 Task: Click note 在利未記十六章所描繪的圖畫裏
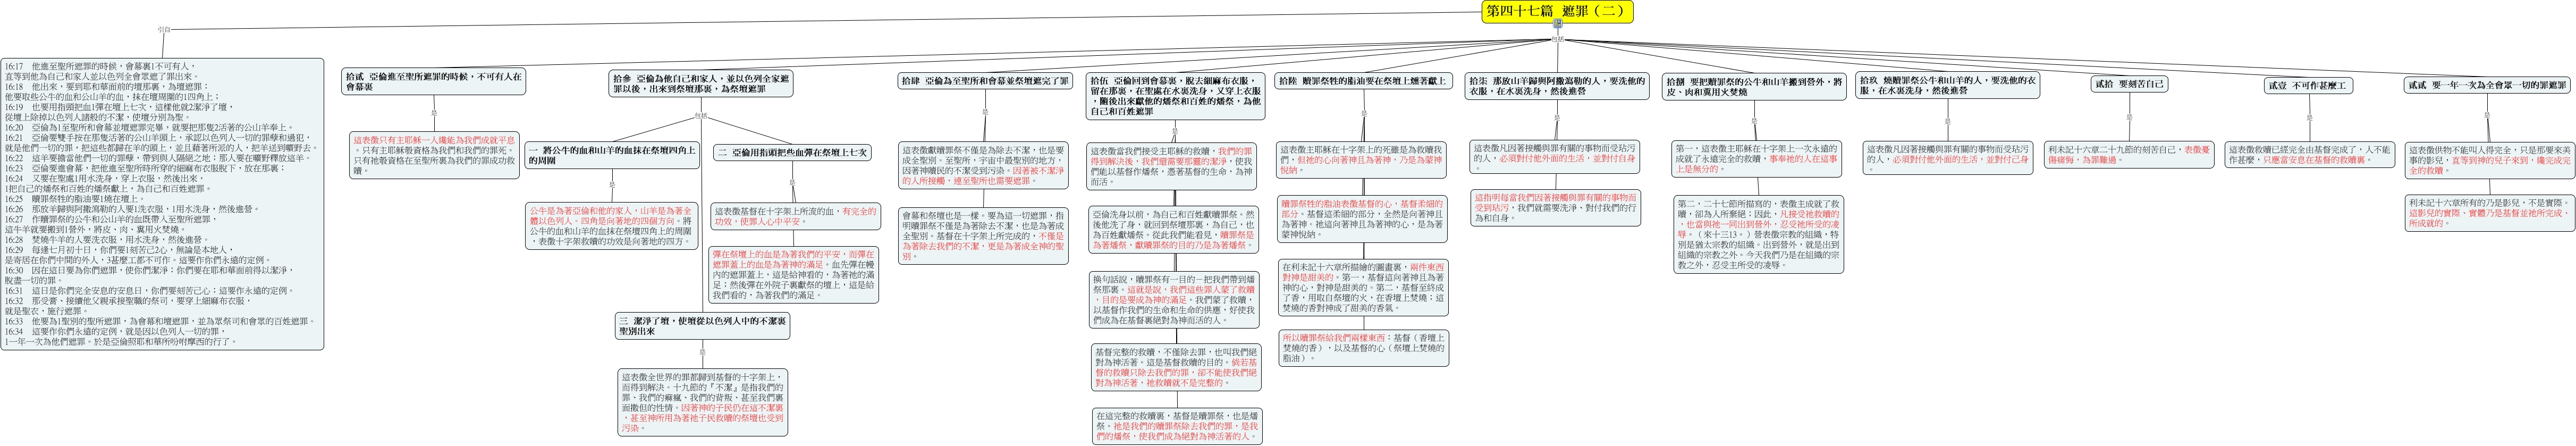coord(1362,287)
